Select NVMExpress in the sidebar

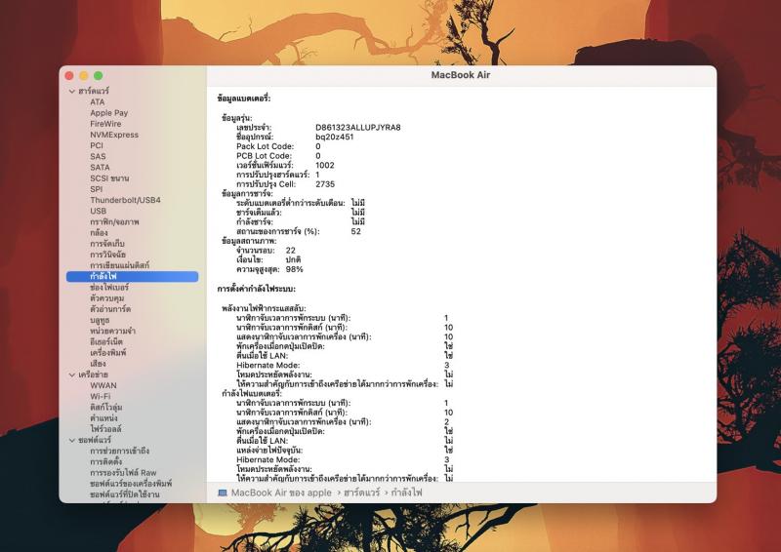pyautogui.click(x=114, y=135)
